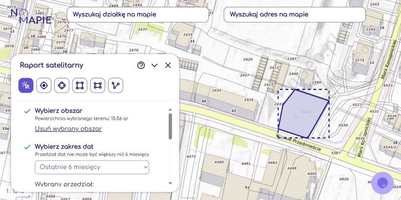
Task: Close the Raport satelitarny panel
Action: click(x=168, y=65)
